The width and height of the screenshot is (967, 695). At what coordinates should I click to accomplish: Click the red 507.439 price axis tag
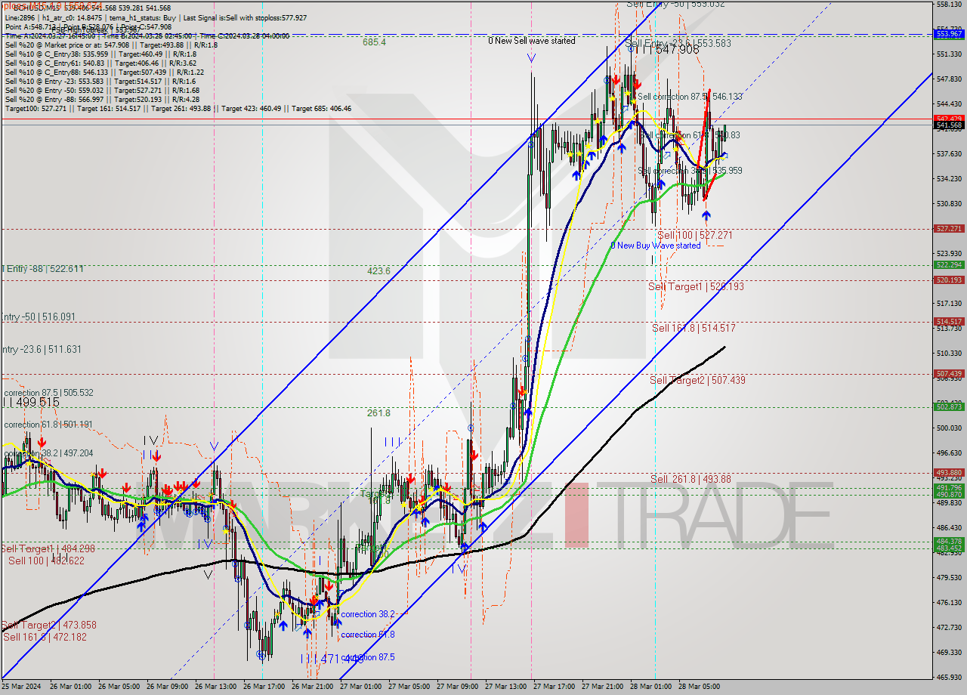pos(949,374)
